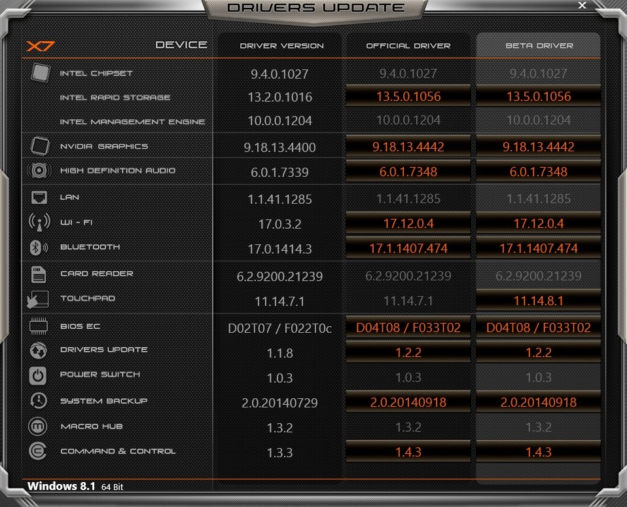Click the Wi-Fi antenna icon
This screenshot has width=627, height=507.
tap(39, 222)
